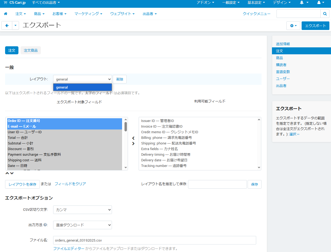Move selected field up with arrow
This screenshot has height=252, width=331.
7,173
